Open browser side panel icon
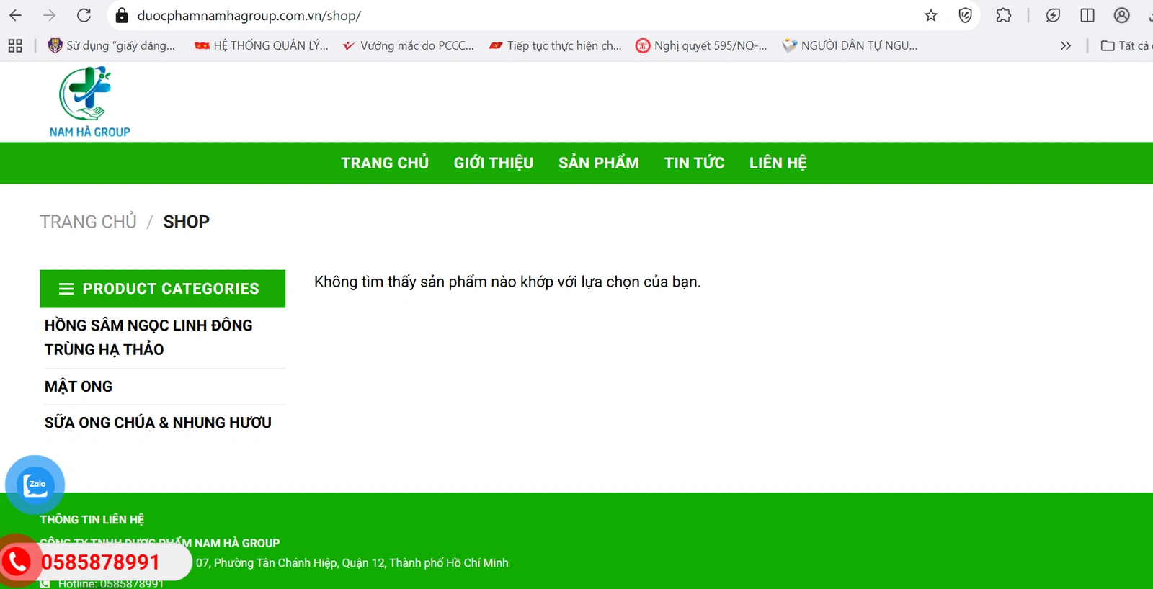The image size is (1153, 589). [1087, 15]
